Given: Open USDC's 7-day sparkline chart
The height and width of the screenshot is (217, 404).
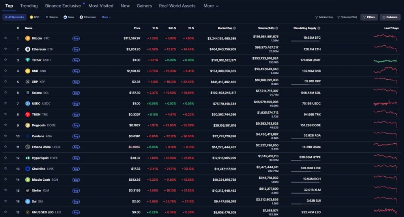Looking at the screenshot, I should coord(385,103).
